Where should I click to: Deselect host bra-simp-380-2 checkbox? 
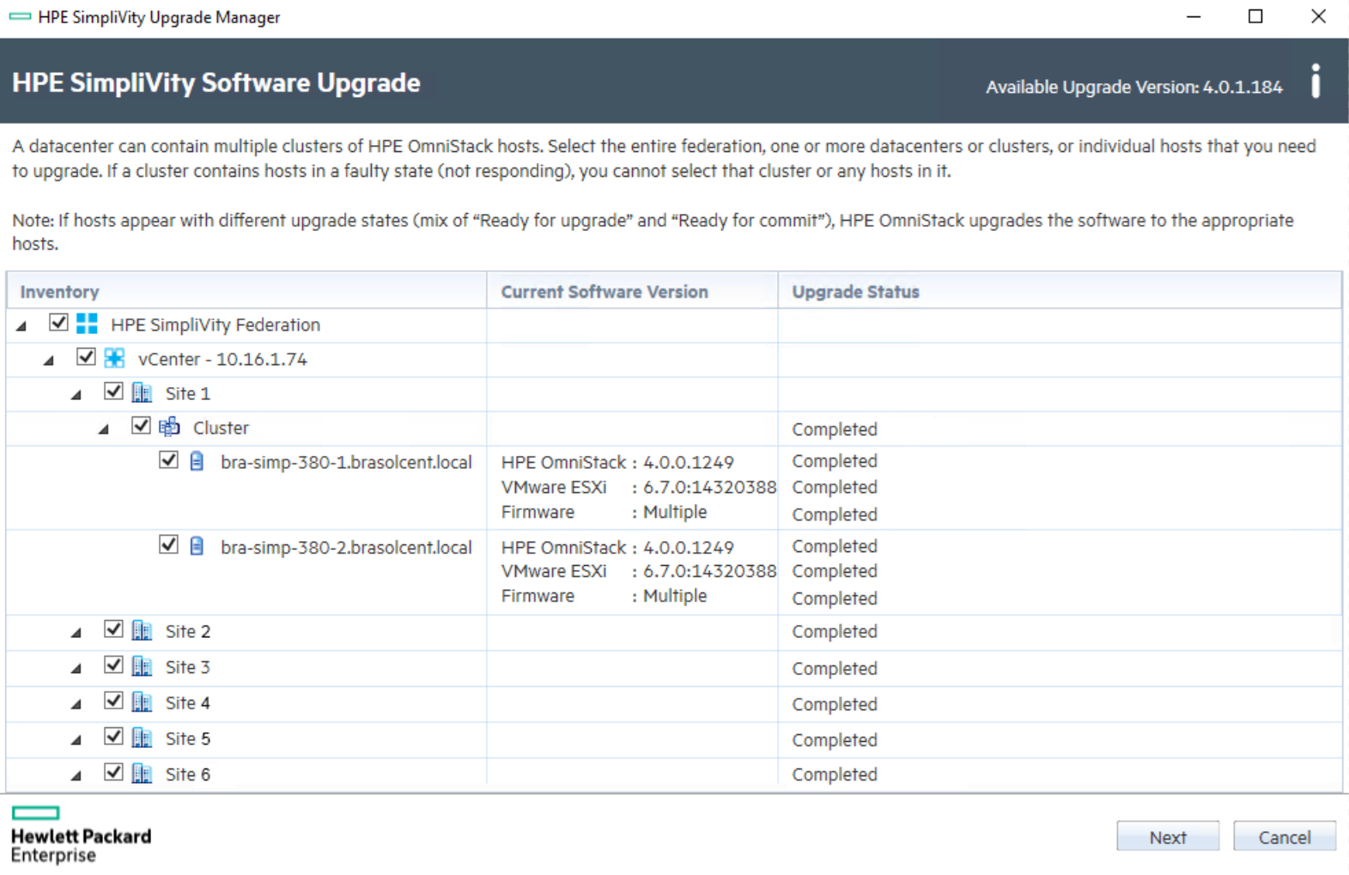click(168, 545)
